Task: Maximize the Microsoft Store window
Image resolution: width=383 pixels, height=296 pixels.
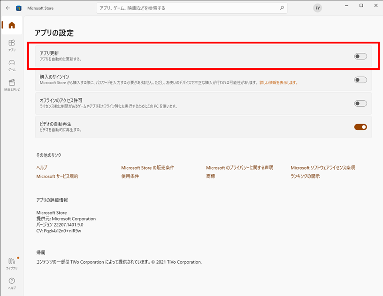Action: [x=361, y=6]
